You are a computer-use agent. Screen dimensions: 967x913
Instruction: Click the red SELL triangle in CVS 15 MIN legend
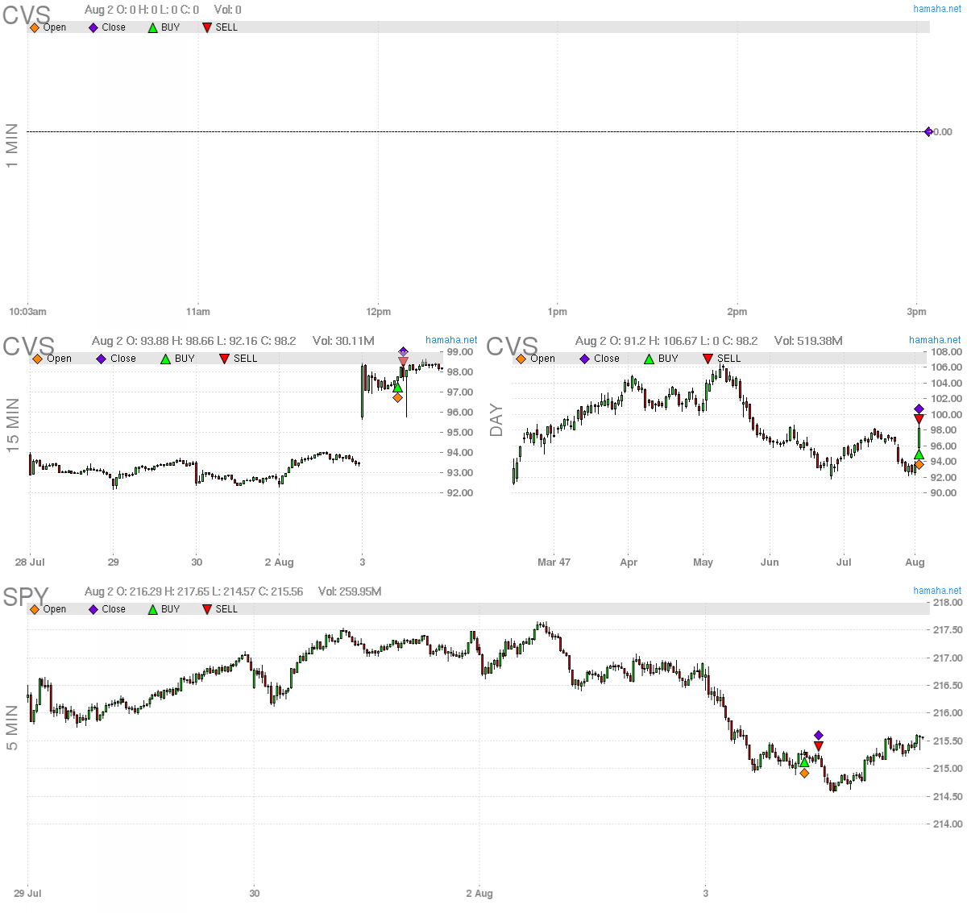(x=224, y=359)
